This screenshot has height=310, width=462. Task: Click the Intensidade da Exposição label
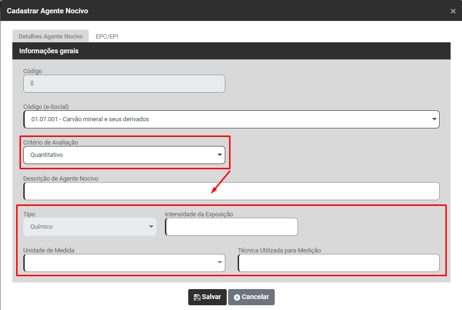click(x=199, y=214)
